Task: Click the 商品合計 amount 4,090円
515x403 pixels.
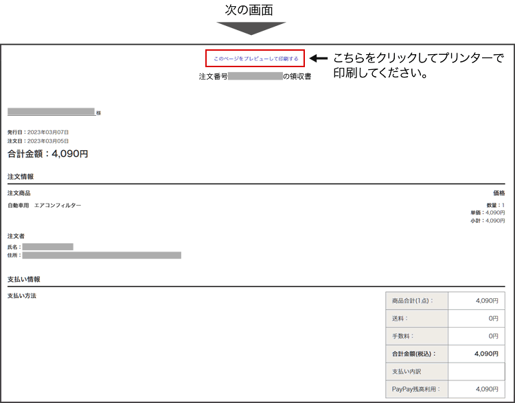Action: pos(487,301)
